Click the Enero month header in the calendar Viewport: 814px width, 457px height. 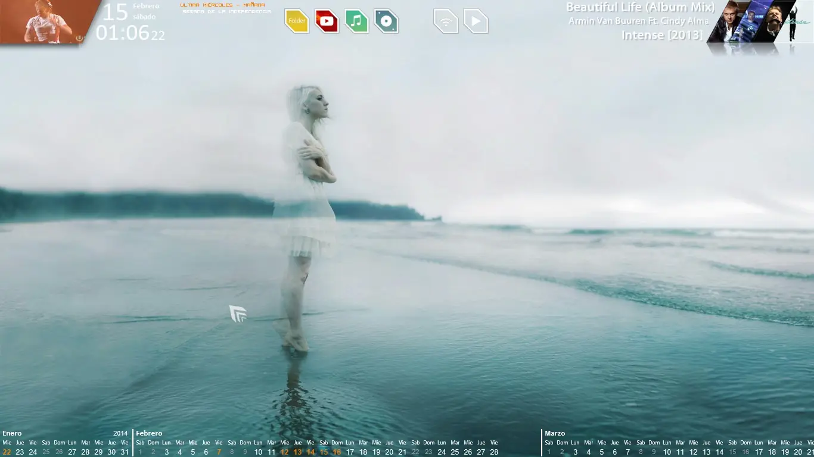point(12,433)
